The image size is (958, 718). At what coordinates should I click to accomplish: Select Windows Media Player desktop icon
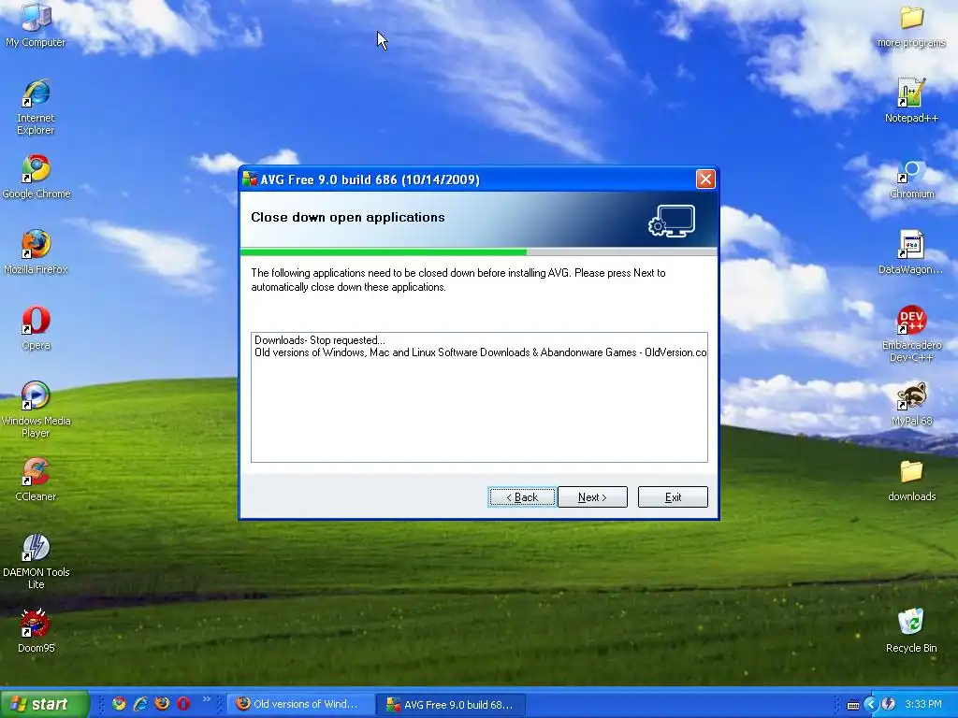pos(36,409)
